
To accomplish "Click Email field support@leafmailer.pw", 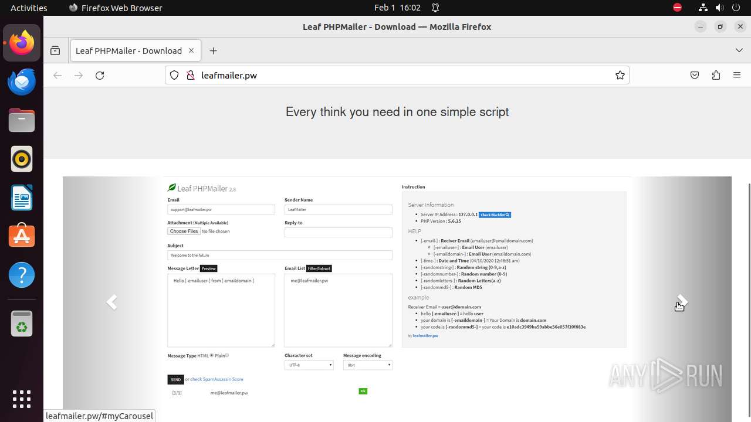I will coord(221,209).
